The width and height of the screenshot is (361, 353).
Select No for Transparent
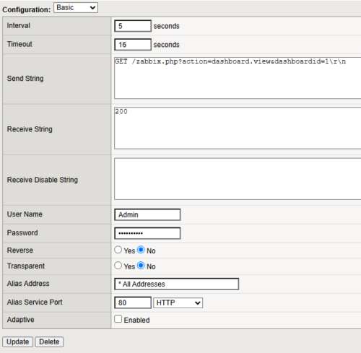point(141,266)
